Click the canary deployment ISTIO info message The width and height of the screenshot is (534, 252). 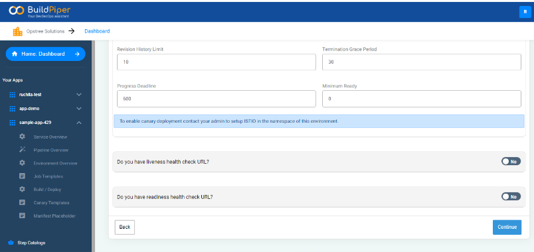click(x=319, y=121)
